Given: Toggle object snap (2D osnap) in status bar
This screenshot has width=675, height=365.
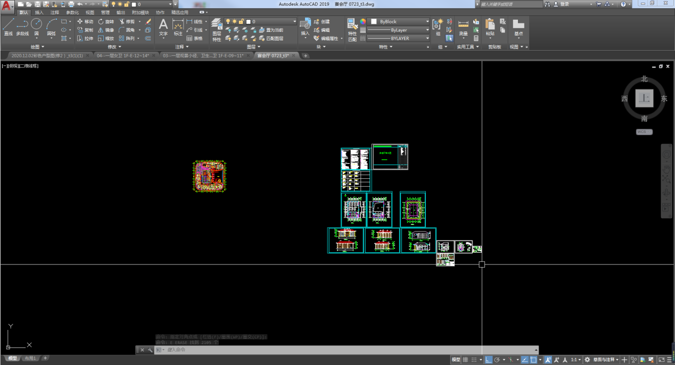Looking at the screenshot, I should pyautogui.click(x=533, y=360).
